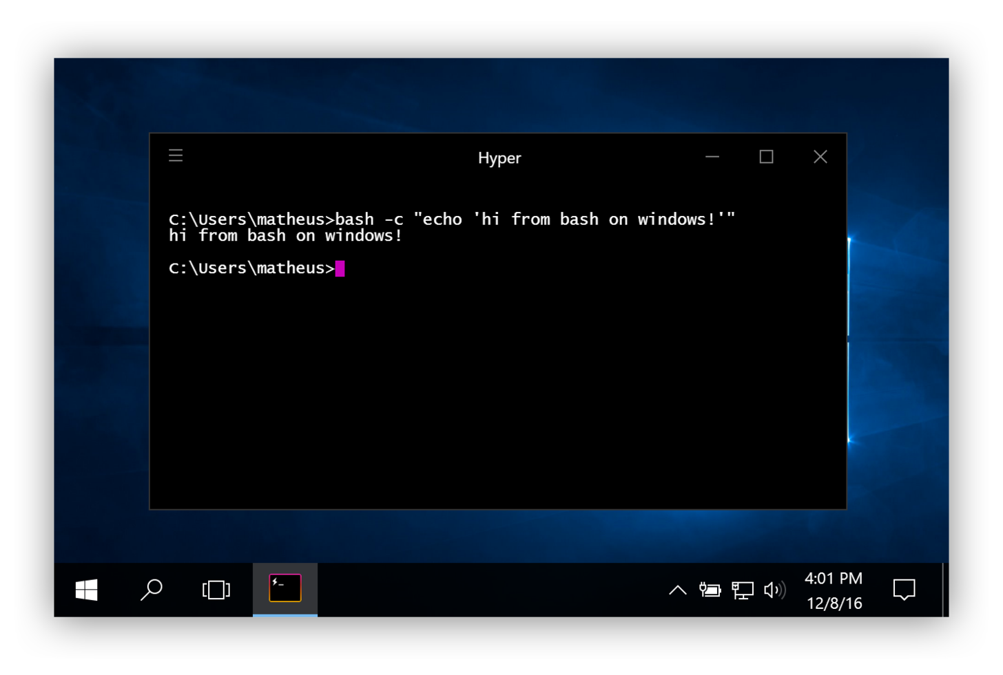Click the C:\Users\matheus prompt line
1003x675 pixels.
click(x=250, y=268)
